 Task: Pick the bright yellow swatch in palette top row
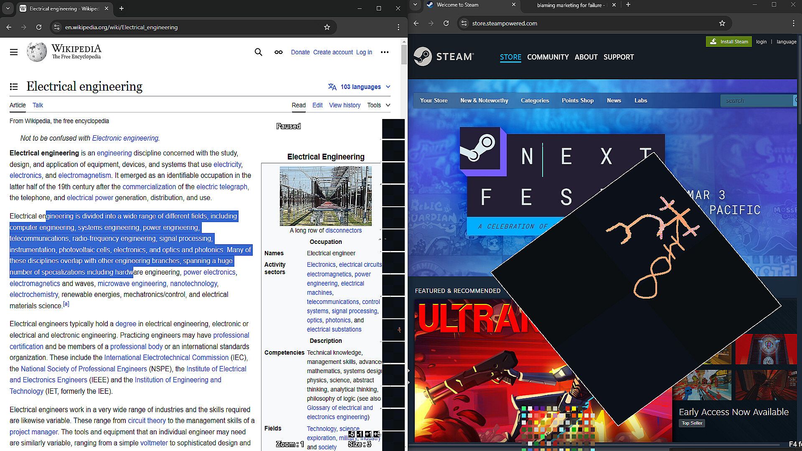click(574, 409)
